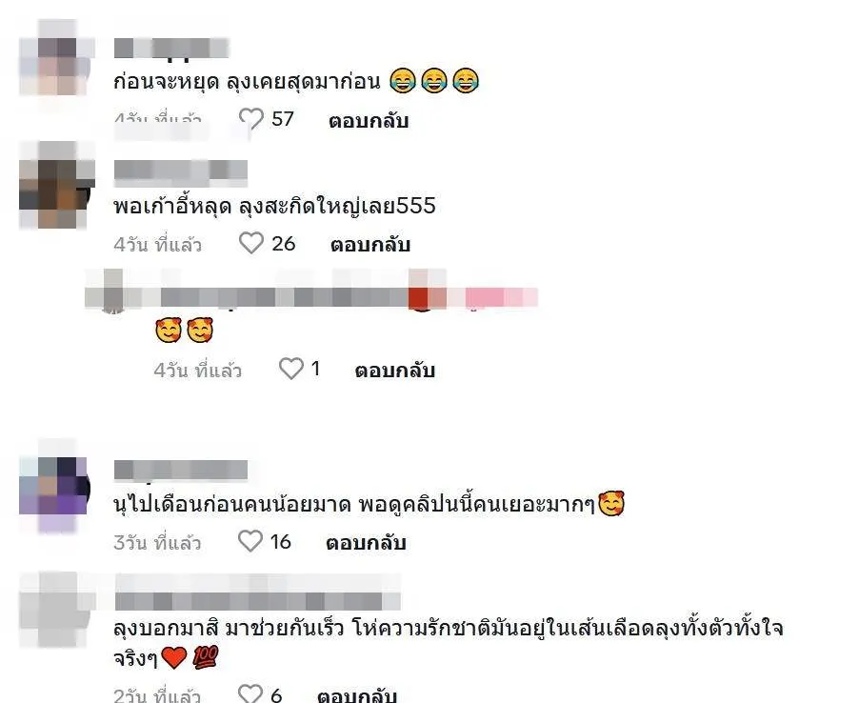
Task: Open username above the 57-like comment
Action: point(170,49)
